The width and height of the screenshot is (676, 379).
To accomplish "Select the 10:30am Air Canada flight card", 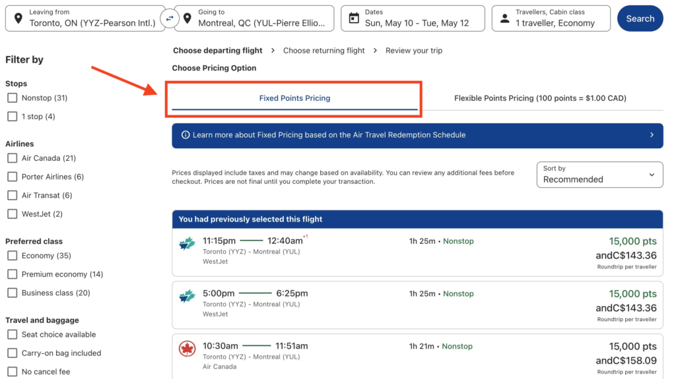I will (x=417, y=357).
